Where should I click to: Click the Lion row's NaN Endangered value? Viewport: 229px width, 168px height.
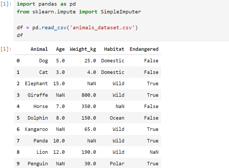pyautogui.click(x=154, y=152)
